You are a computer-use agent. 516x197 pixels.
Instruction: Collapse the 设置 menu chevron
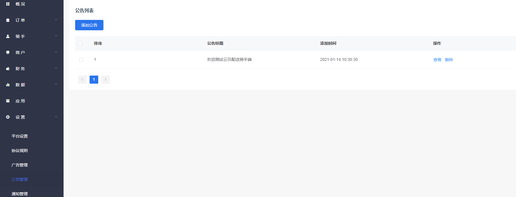click(56, 117)
